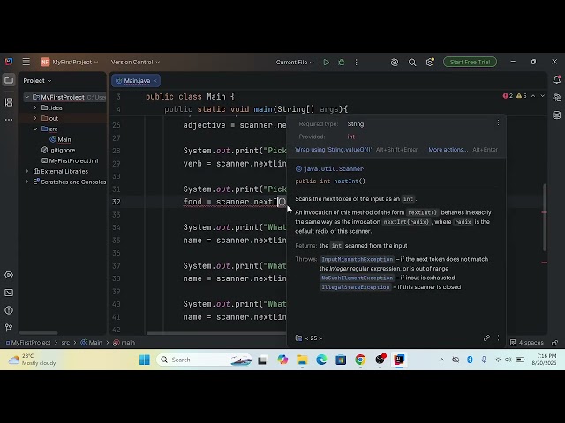Open Notifications bell icon
The width and height of the screenshot is (565, 423).
tap(557, 80)
